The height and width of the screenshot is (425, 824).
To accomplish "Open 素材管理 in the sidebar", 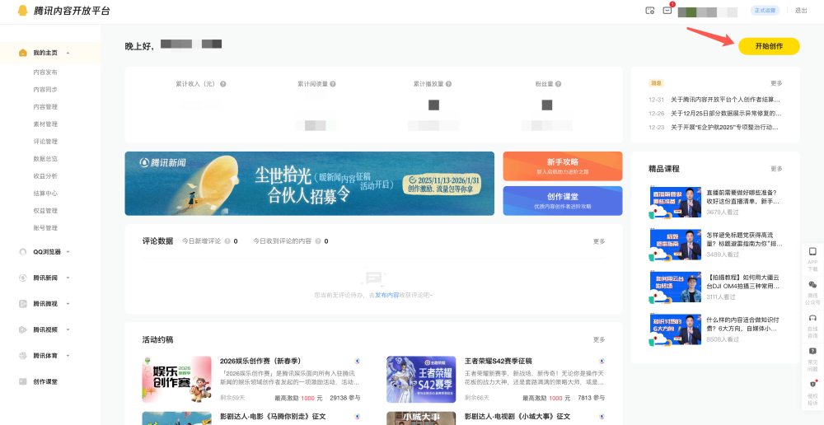I will click(45, 124).
